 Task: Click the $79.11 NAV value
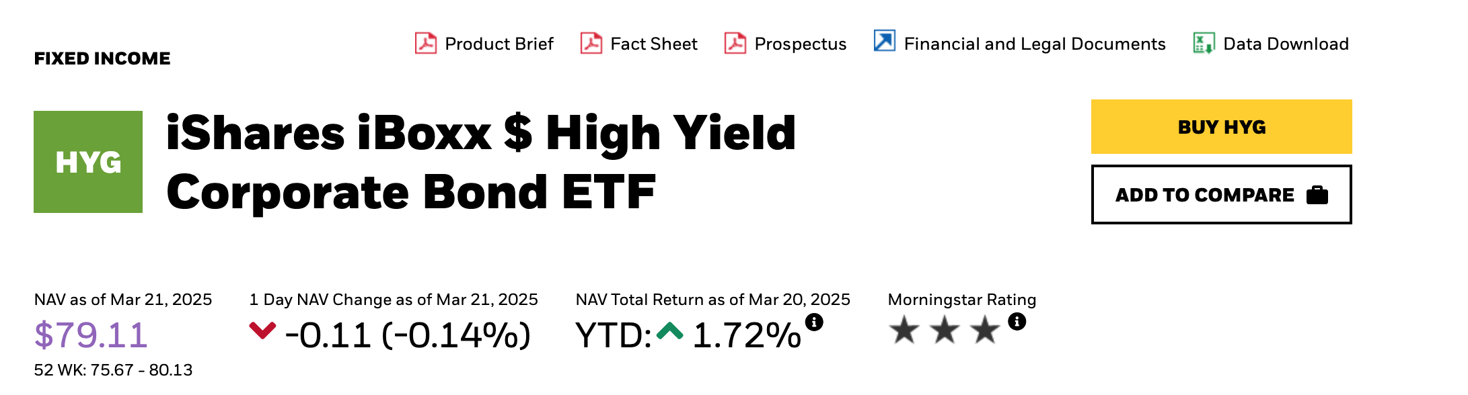(91, 335)
